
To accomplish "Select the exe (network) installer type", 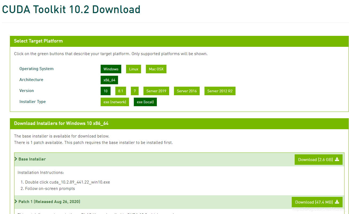I will click(x=115, y=102).
